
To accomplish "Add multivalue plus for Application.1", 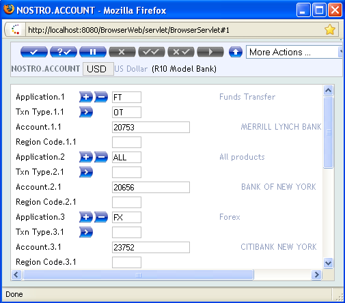I will pos(86,97).
